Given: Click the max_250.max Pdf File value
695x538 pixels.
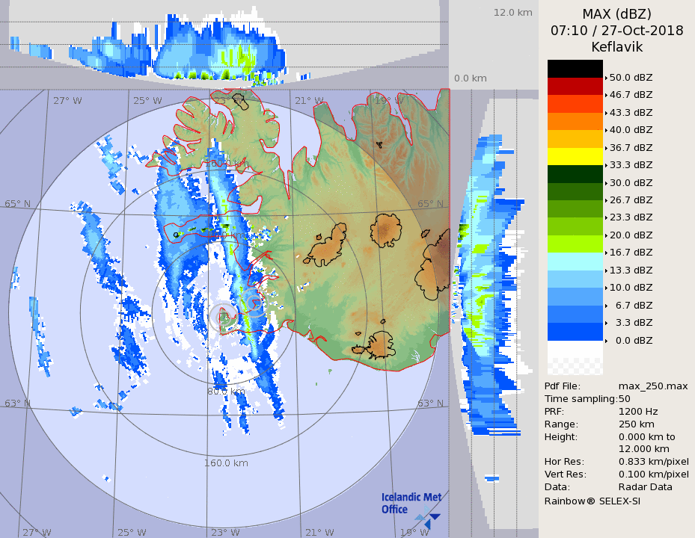Looking at the screenshot, I should click(x=652, y=386).
